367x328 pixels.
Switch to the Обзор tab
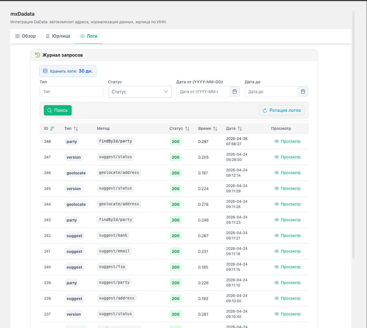[26, 36]
